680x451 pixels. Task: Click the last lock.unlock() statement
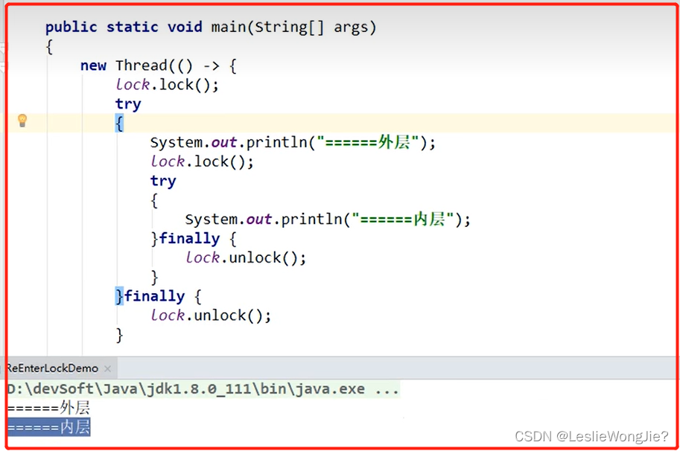[x=211, y=316]
